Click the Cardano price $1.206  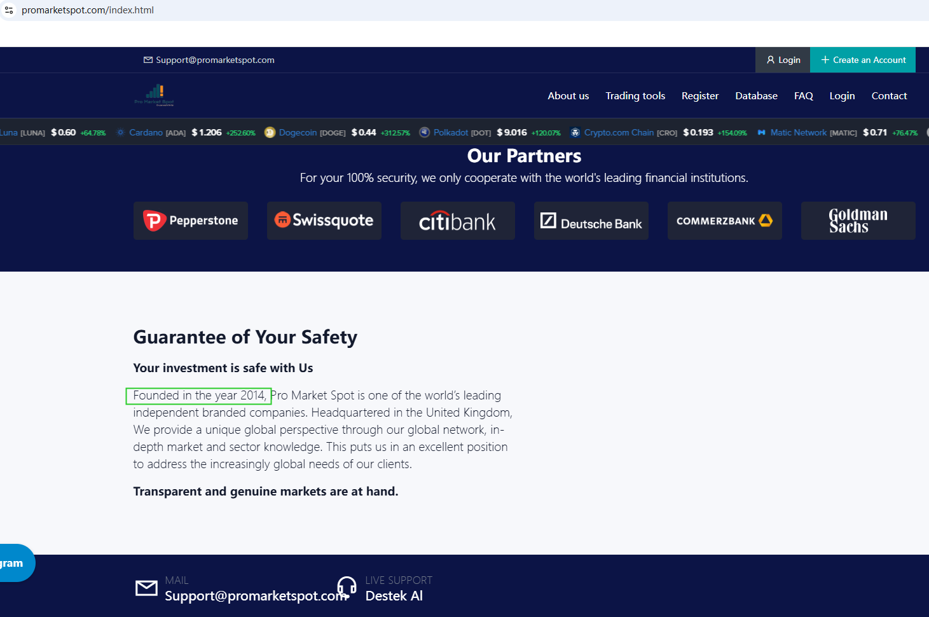[x=207, y=132]
